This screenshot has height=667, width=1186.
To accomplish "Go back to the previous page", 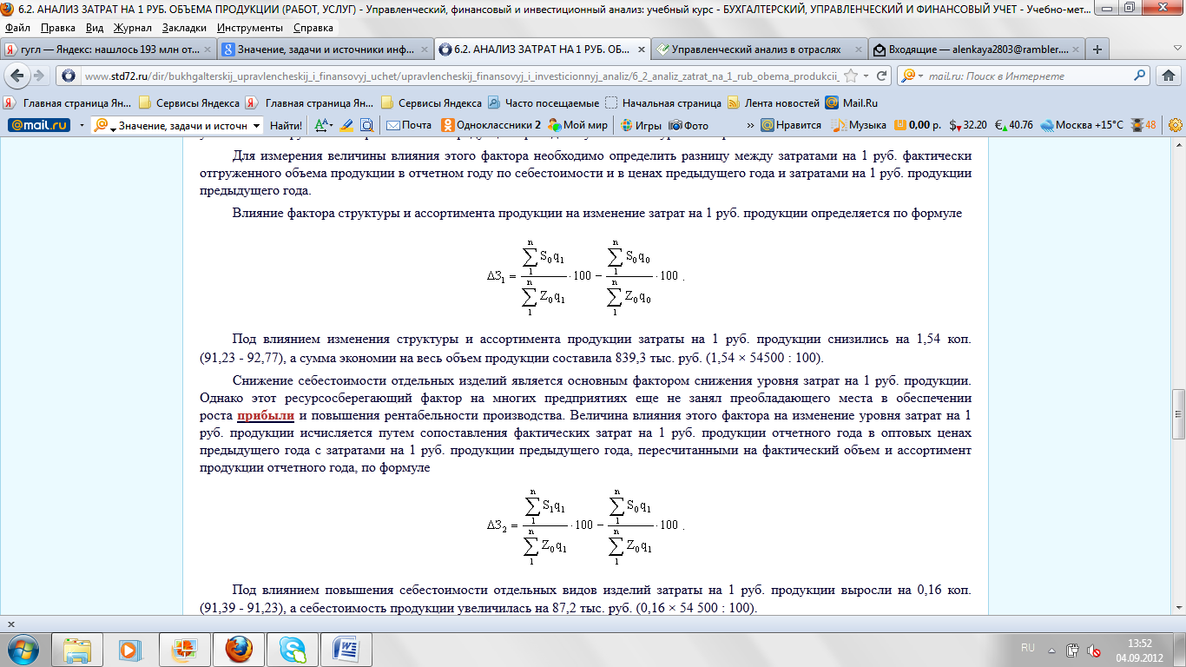I will click(17, 76).
